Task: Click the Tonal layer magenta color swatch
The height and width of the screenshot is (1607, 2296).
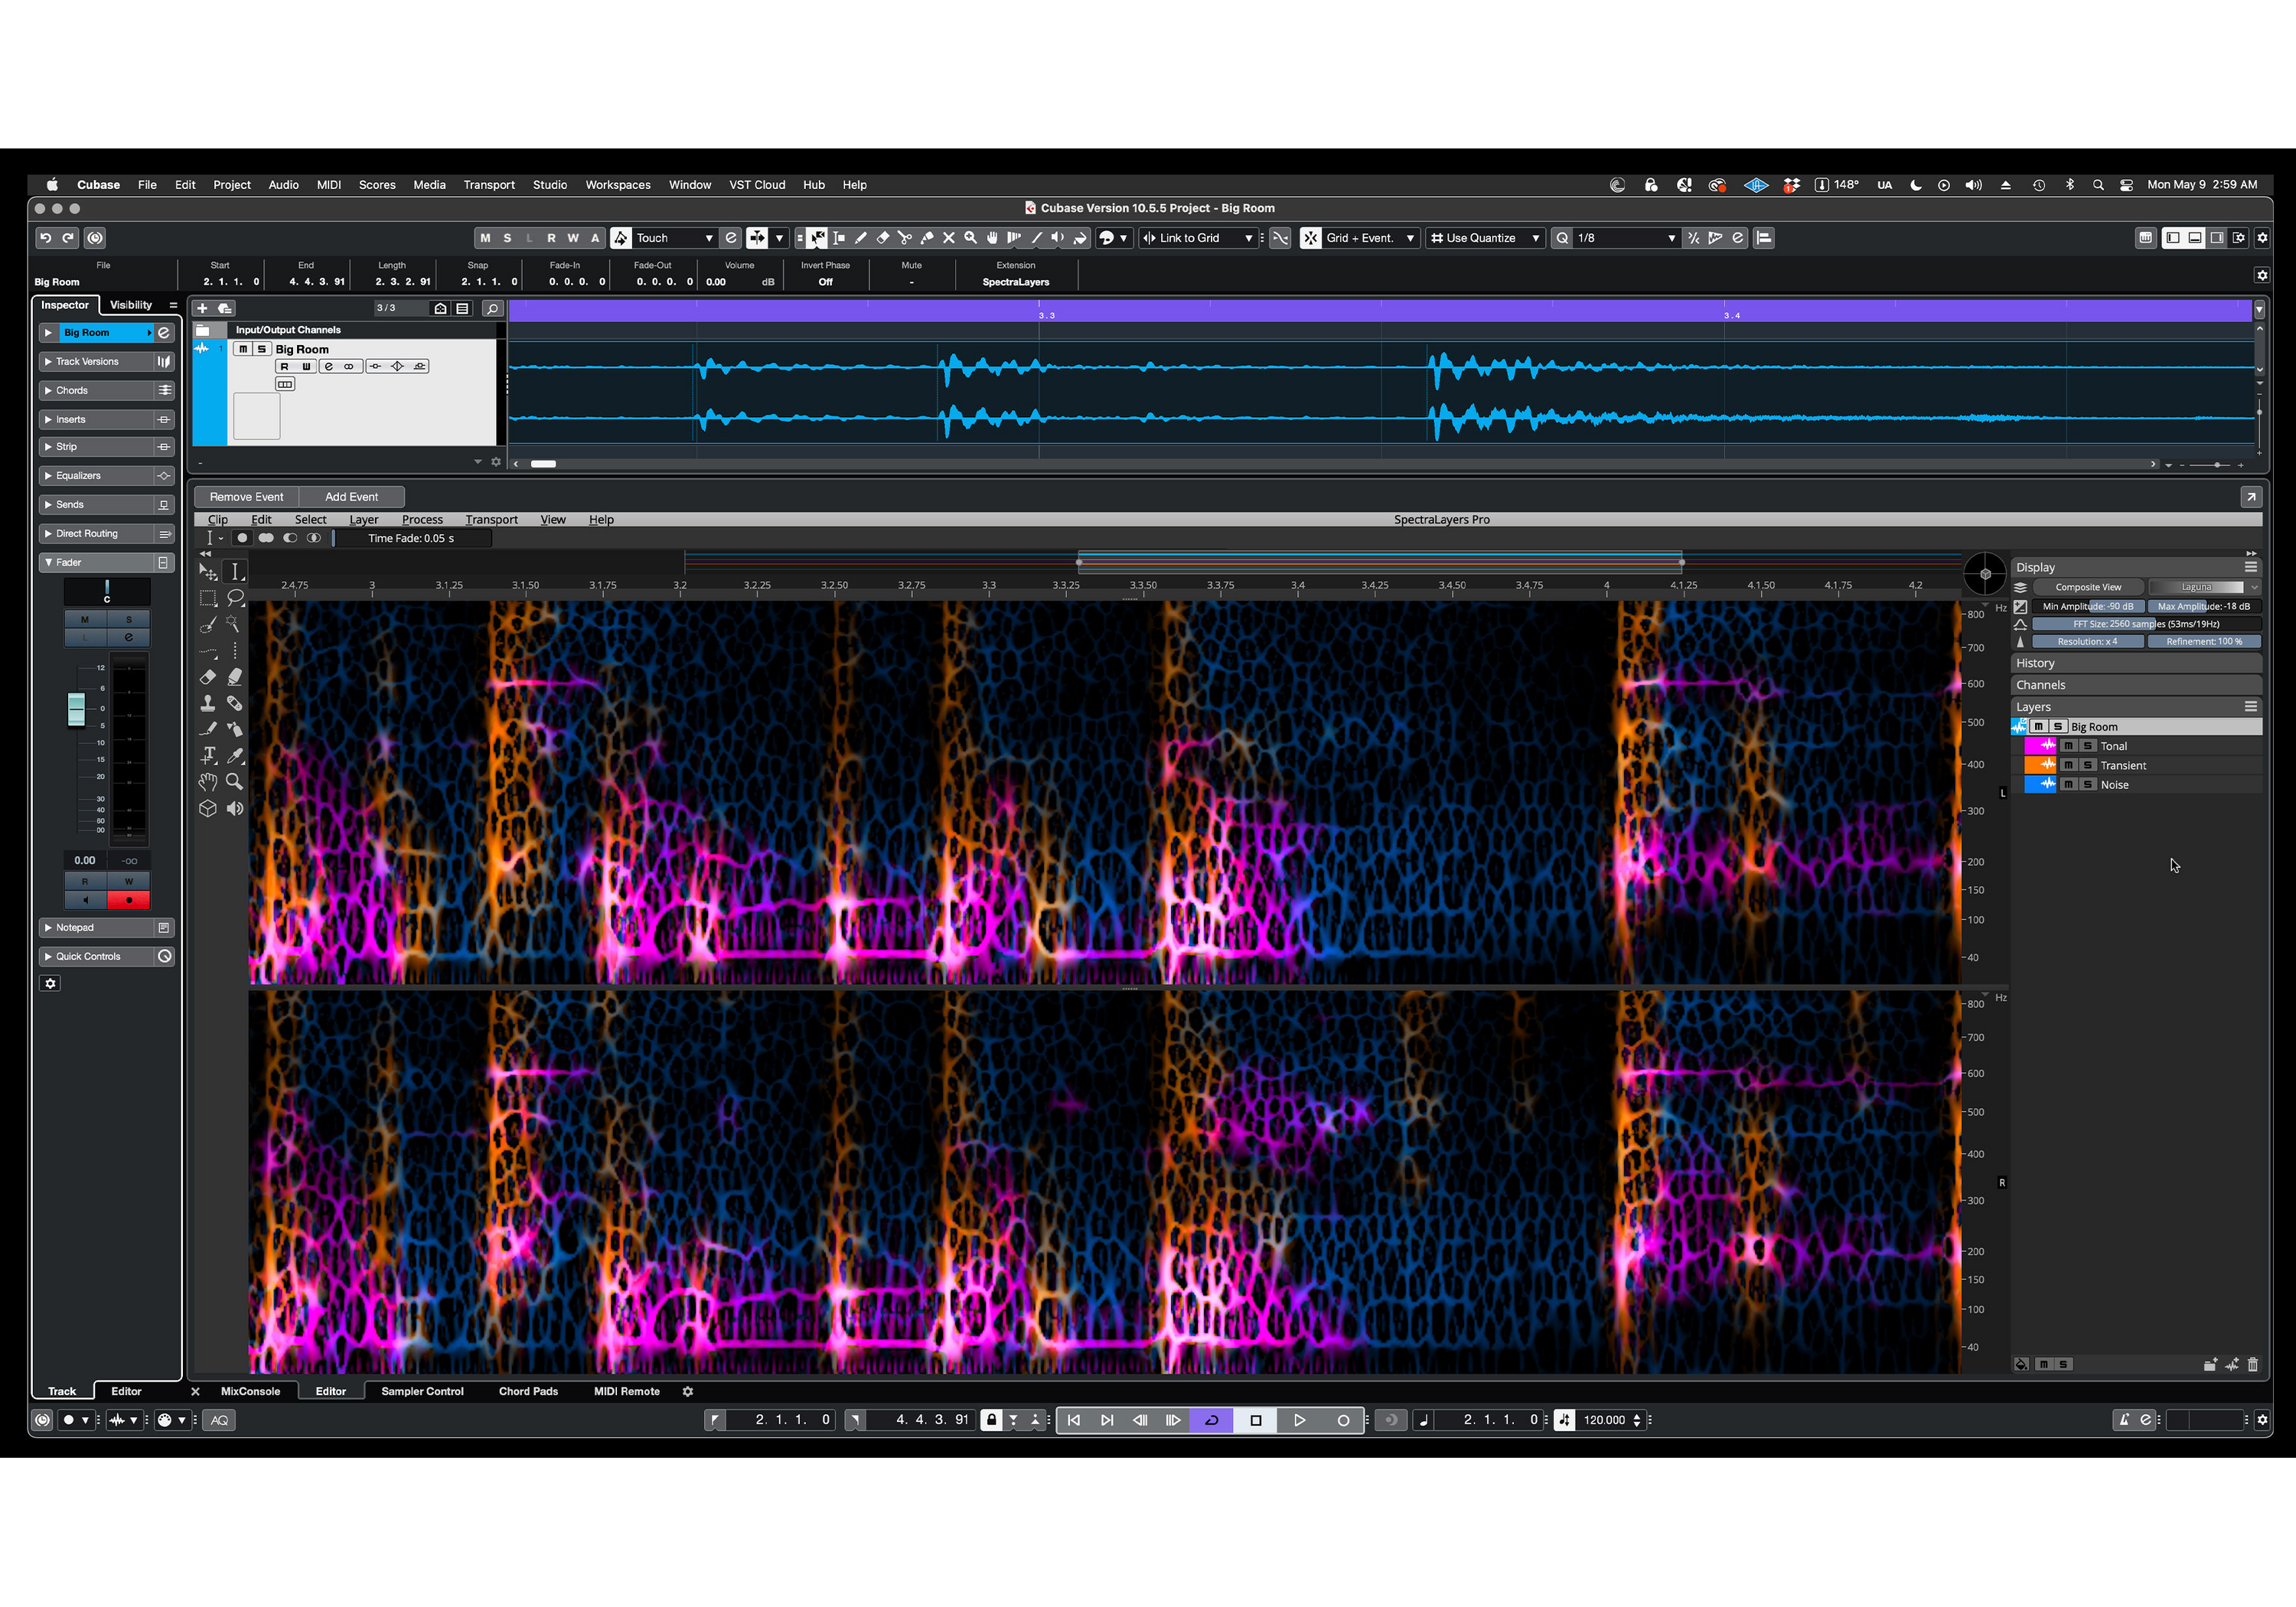Action: coord(2040,746)
